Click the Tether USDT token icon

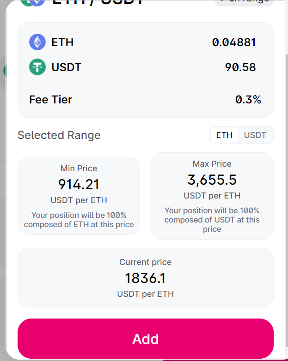[x=37, y=67]
